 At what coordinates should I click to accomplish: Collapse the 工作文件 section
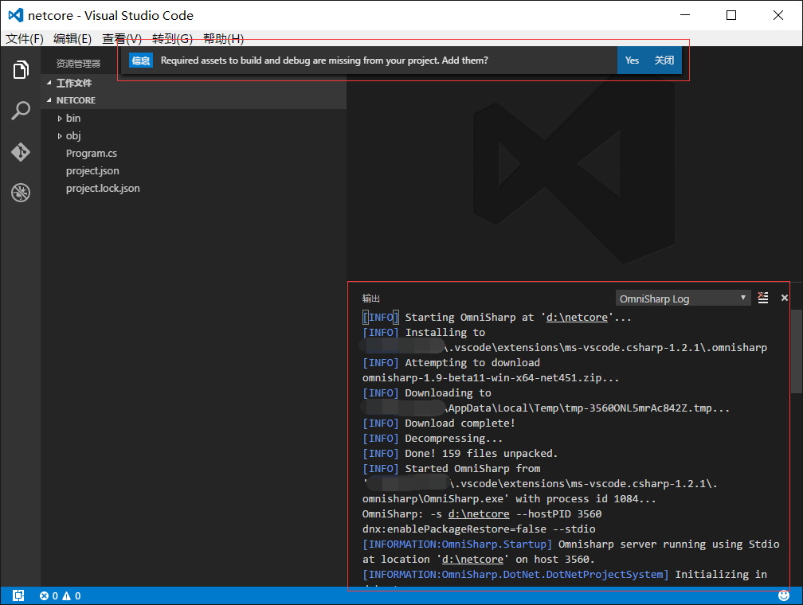[194, 83]
